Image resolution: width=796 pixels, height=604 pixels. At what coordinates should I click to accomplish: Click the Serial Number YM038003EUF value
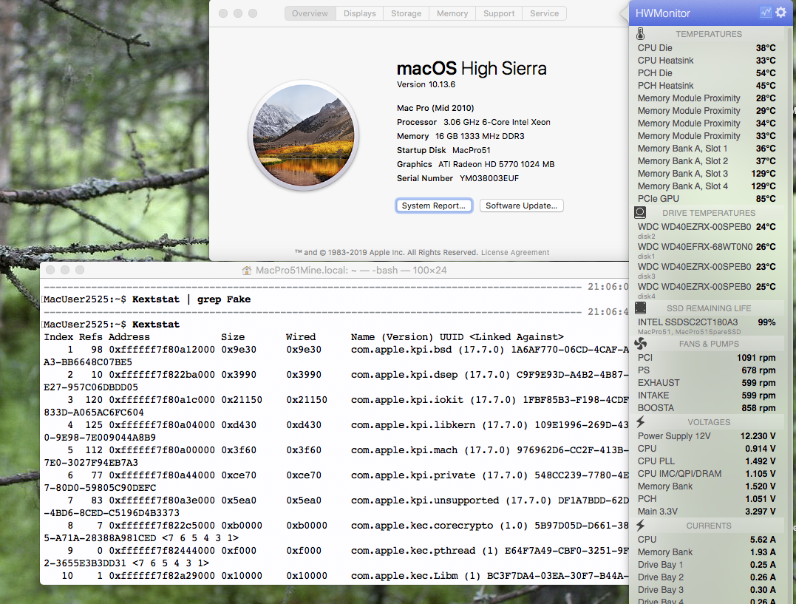pyautogui.click(x=489, y=178)
